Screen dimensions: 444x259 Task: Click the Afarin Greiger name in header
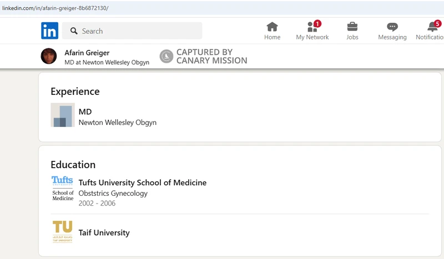(x=87, y=53)
